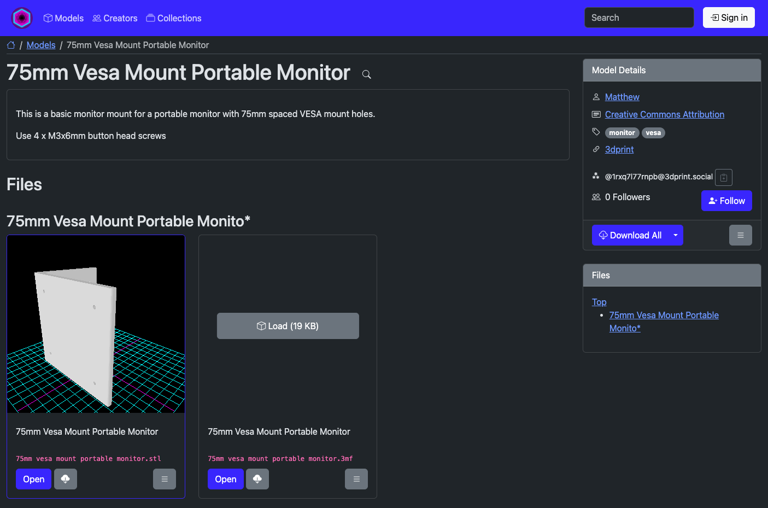This screenshot has height=508, width=768.
Task: Click filename 75mm vesa mount portable monitor.3mf
Action: coord(280,459)
